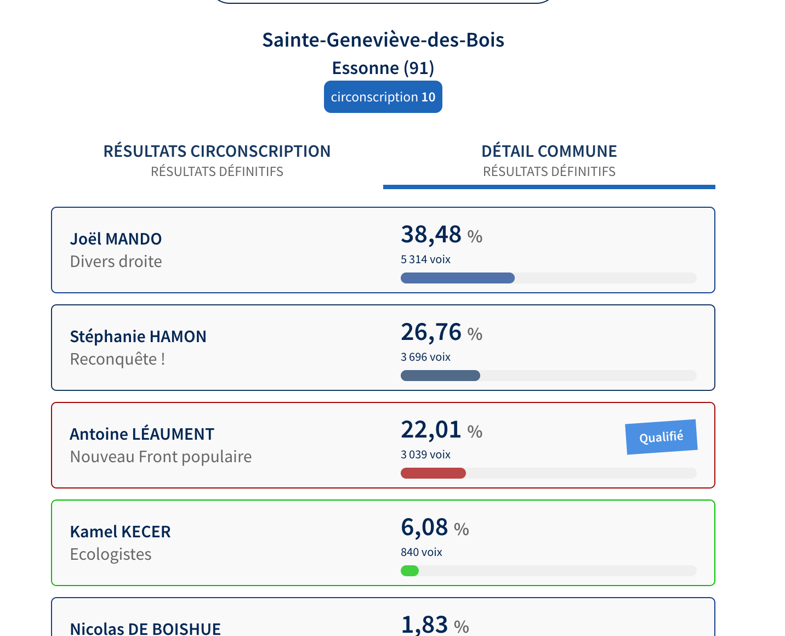Open the Résultats Circonscription tab
Image resolution: width=785 pixels, height=636 pixels.
pos(217,161)
